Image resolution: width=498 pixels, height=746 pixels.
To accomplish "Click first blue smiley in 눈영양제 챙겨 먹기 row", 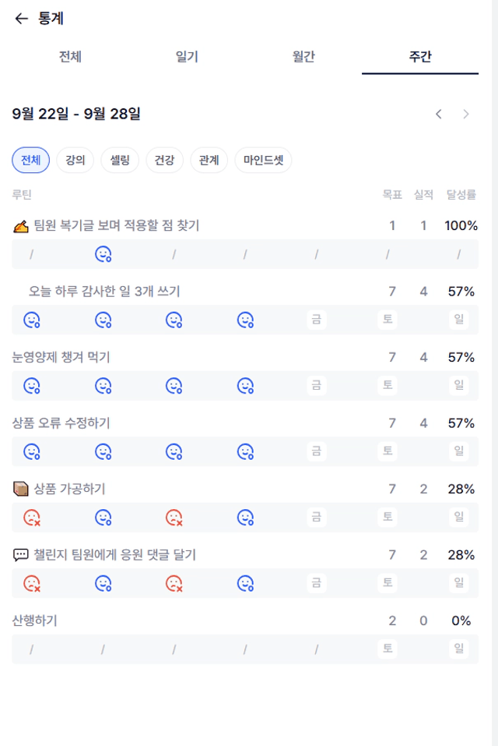I will 32,385.
